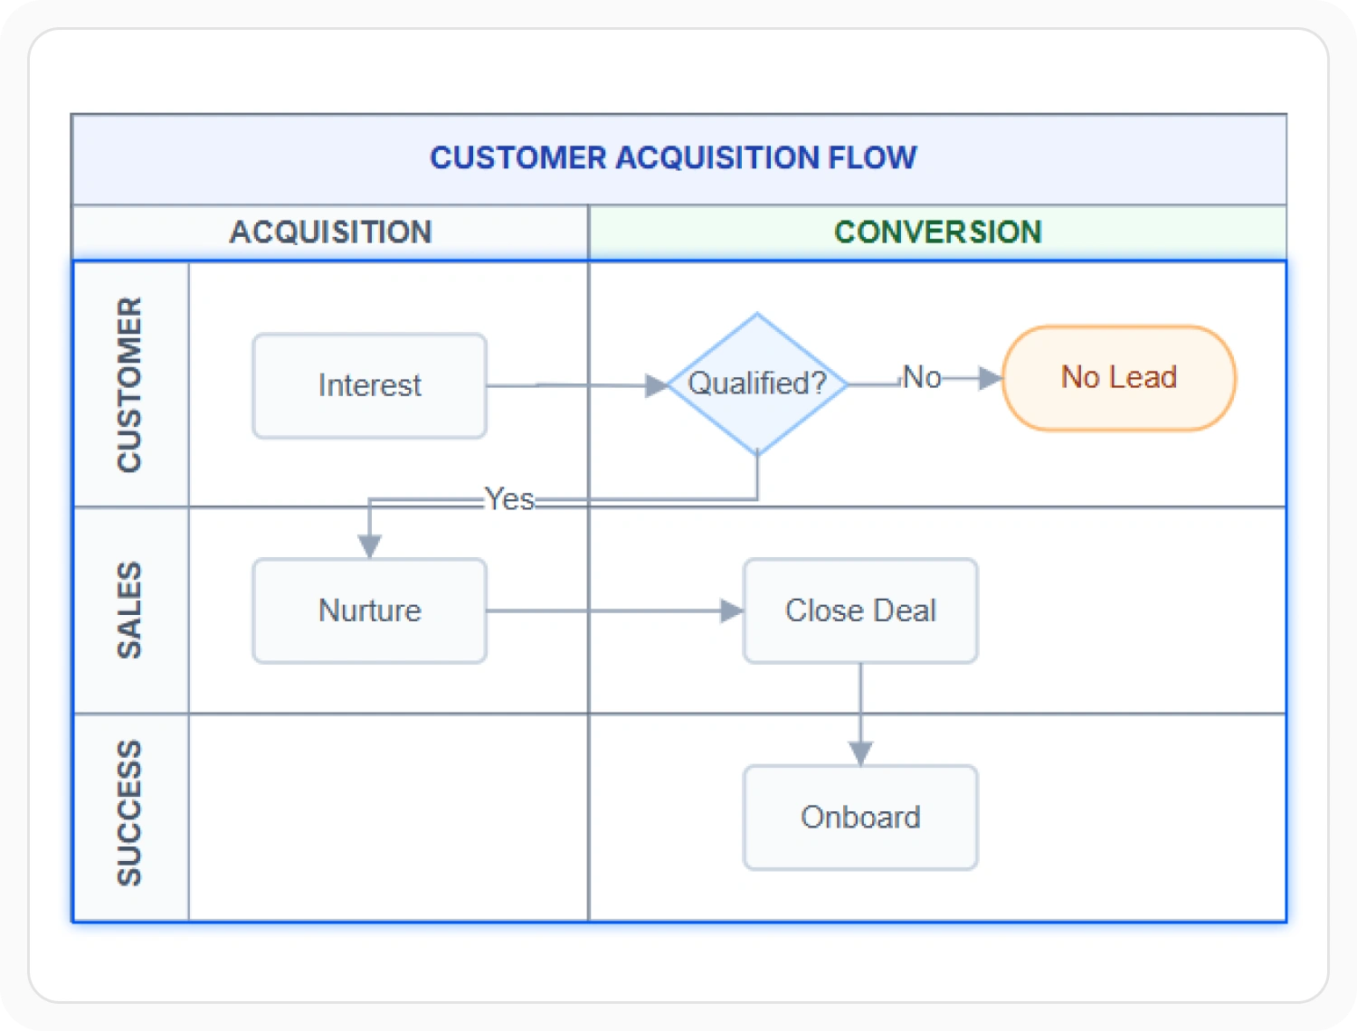Select the arrow from Interest to Qualified?
Image resolution: width=1357 pixels, height=1031 pixels.
[577, 386]
